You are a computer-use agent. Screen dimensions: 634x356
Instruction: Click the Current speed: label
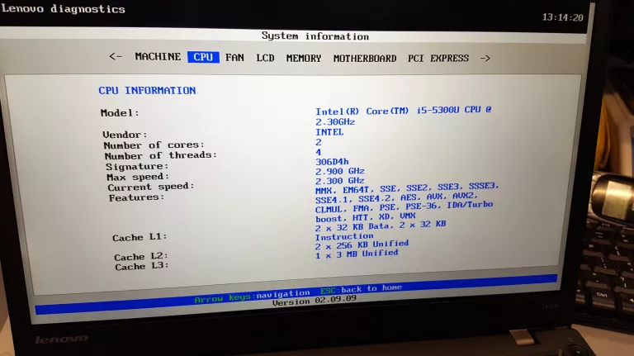point(151,187)
